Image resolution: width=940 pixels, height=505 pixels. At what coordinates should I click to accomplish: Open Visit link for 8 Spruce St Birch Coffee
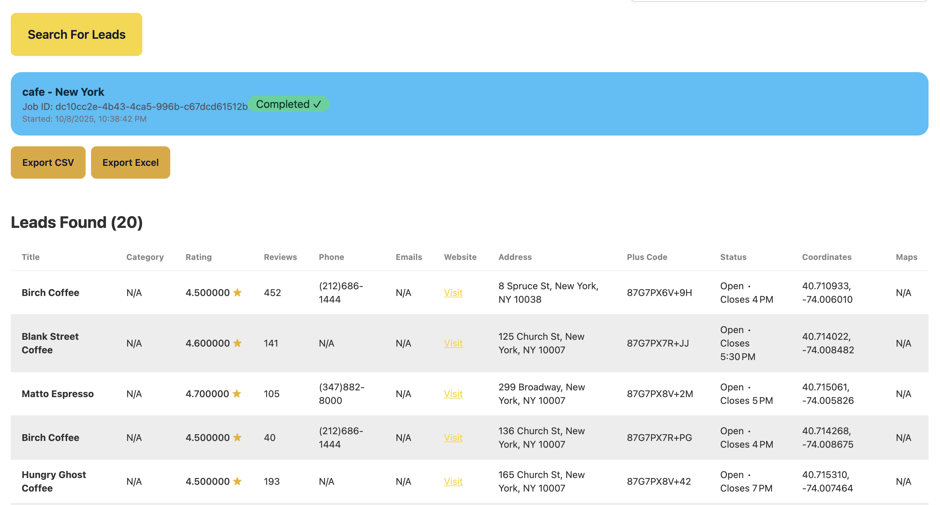453,293
